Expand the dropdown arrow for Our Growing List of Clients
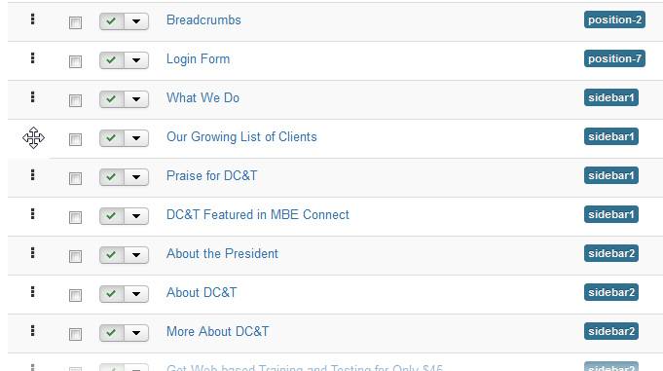 136,138
